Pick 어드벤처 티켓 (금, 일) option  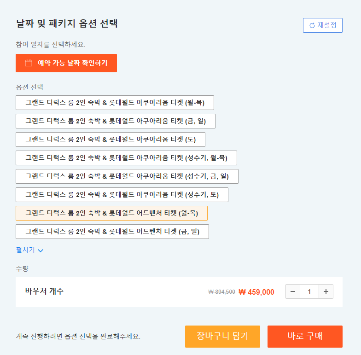[112, 232]
